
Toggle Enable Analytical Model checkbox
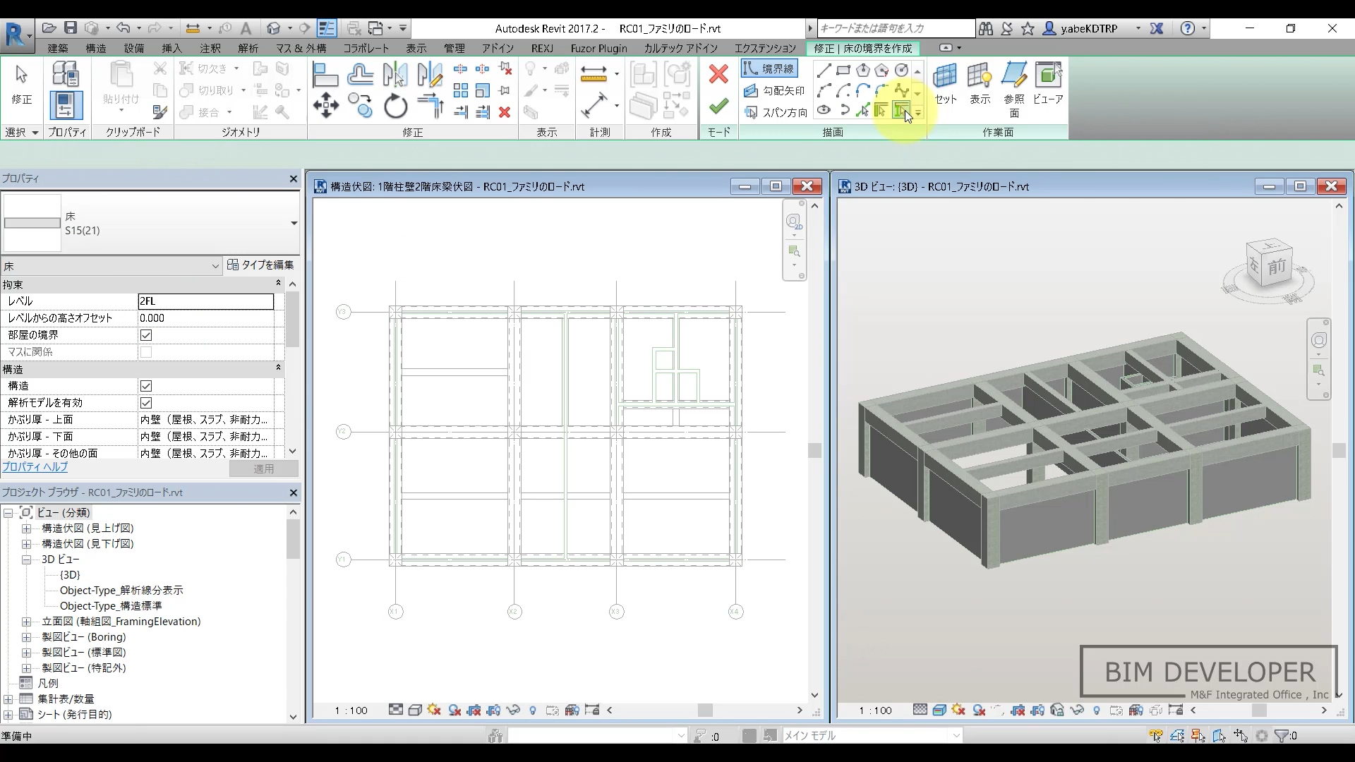point(146,403)
